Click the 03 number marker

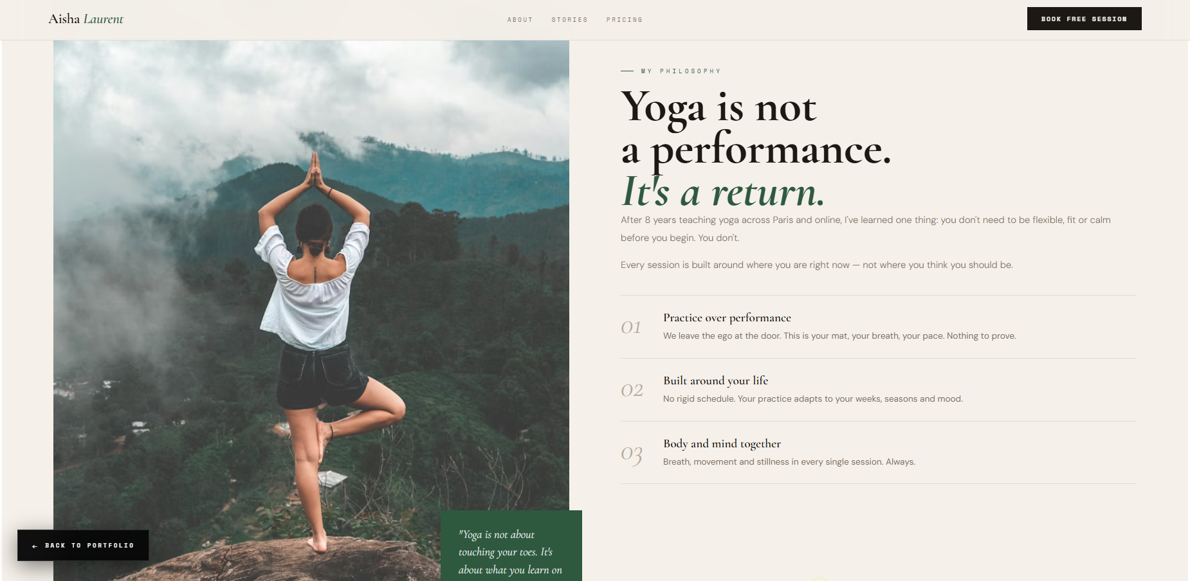[632, 454]
